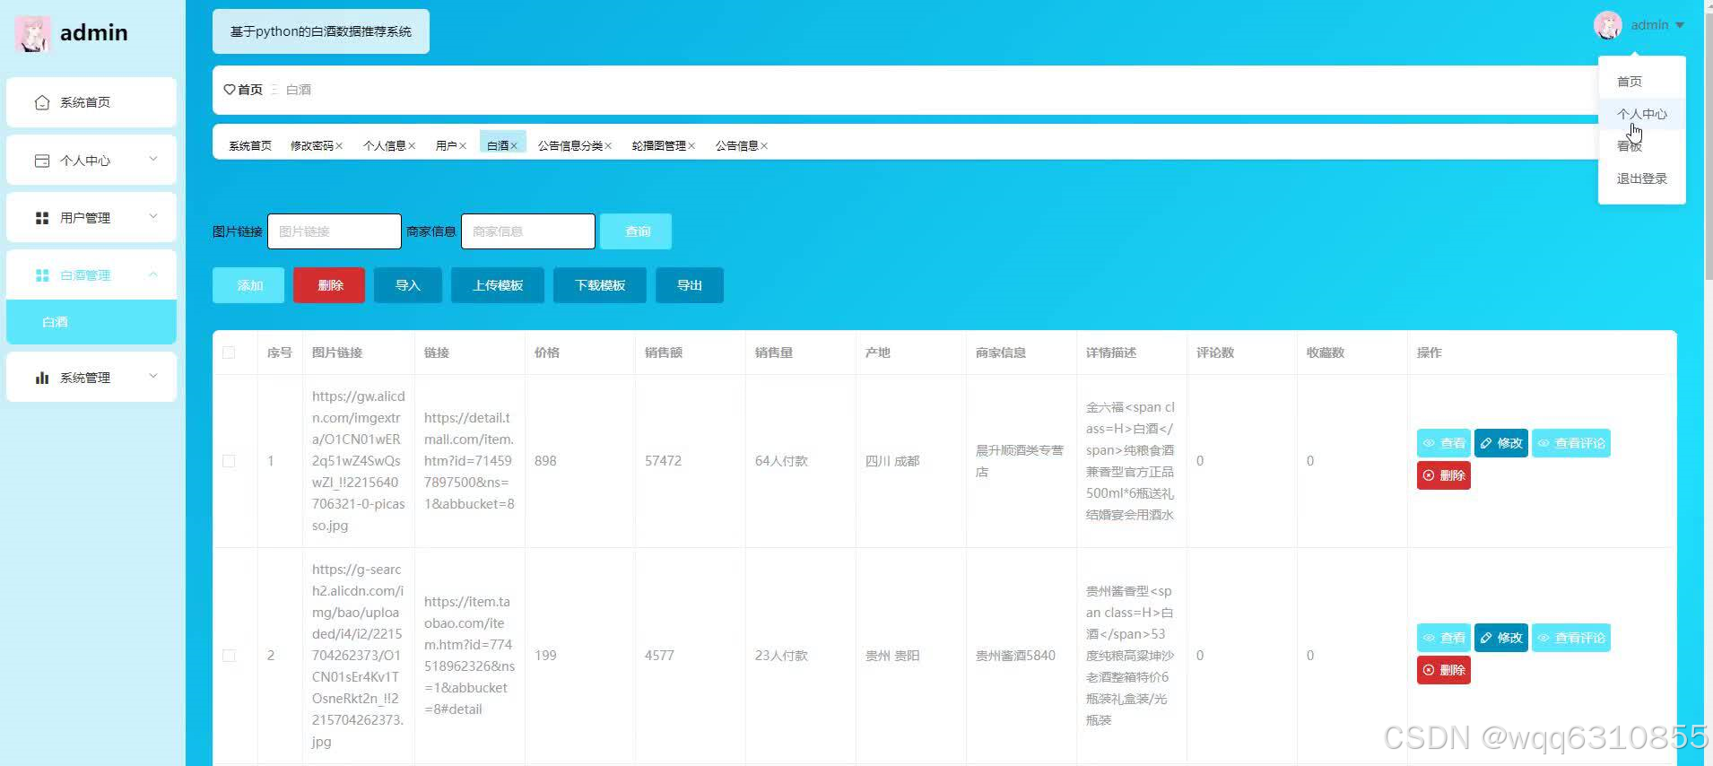Viewport: 1713px width, 766px height.
Task: Click the 添加 button
Action: [248, 285]
